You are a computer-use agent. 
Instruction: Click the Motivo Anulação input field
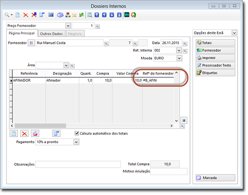pos(169,172)
